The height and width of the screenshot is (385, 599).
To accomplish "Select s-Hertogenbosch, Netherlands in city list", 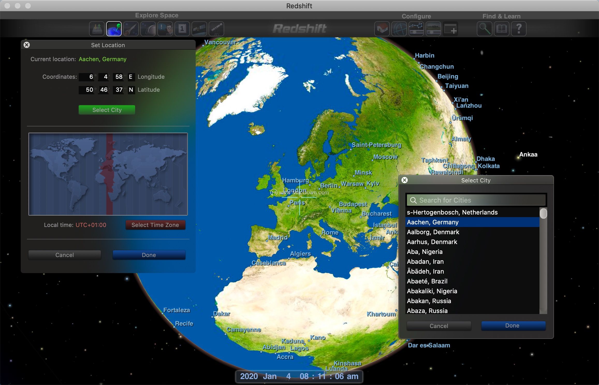I will coord(472,212).
